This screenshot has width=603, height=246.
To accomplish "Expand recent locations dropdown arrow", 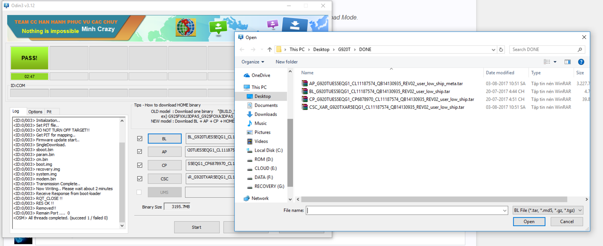I will [x=262, y=50].
